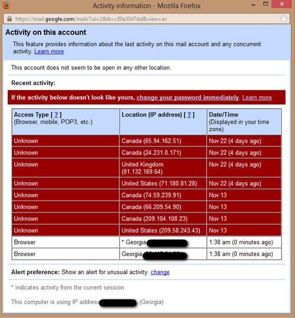
Task: Click the United States 209.58.243.43 cell
Action: (x=163, y=230)
